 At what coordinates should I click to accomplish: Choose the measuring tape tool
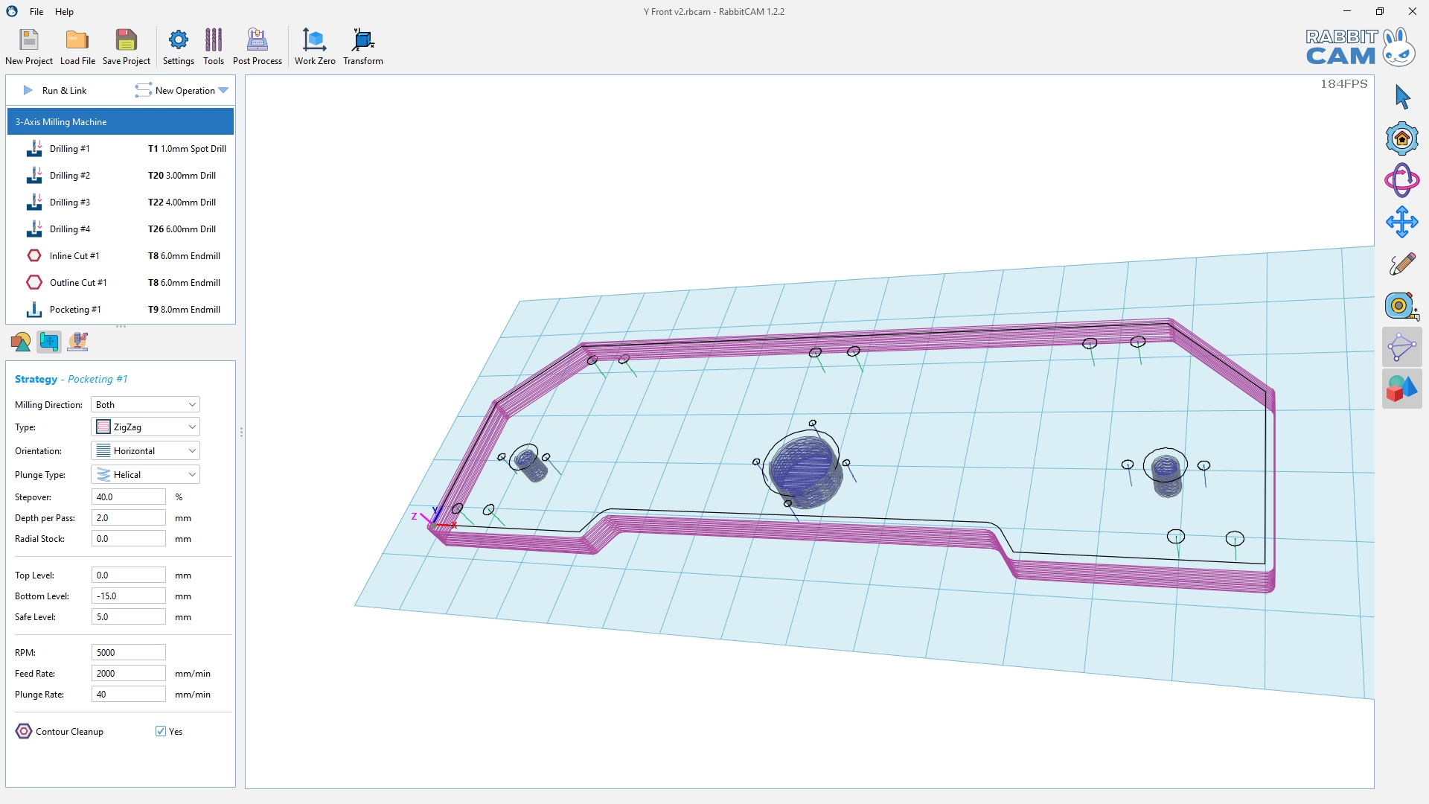(1401, 305)
